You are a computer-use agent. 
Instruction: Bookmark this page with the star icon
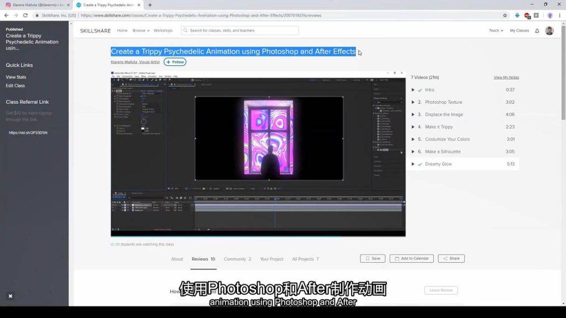tap(505, 15)
